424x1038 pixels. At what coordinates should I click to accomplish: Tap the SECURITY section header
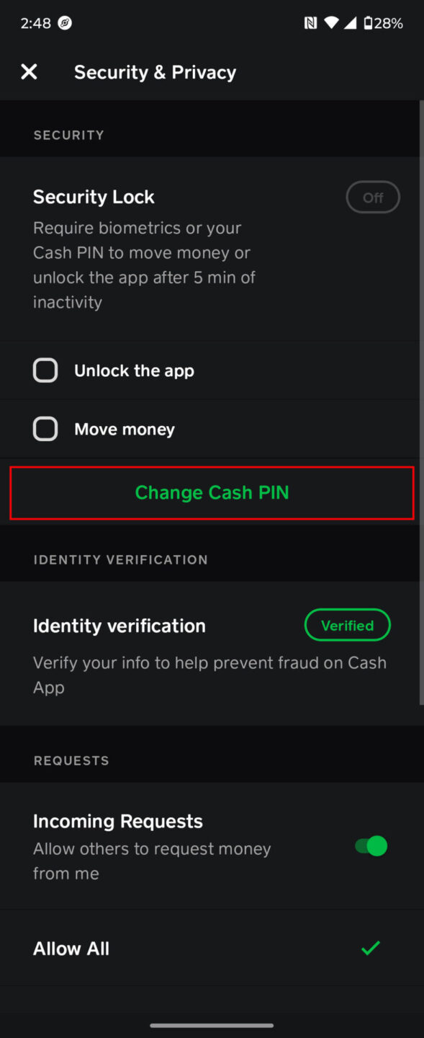point(68,135)
